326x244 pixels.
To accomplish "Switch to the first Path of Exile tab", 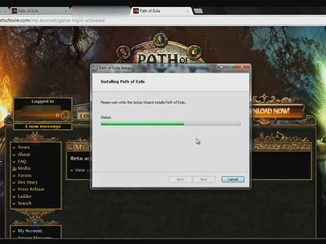I will [39, 11].
